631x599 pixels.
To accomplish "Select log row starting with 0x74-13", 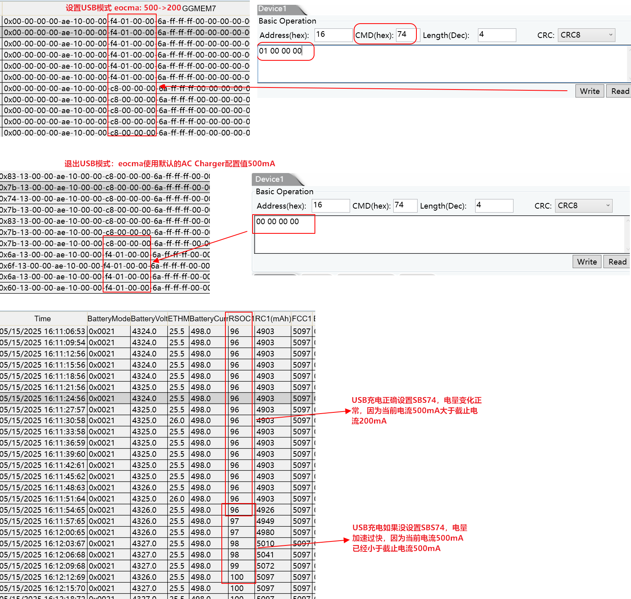I will click(105, 199).
